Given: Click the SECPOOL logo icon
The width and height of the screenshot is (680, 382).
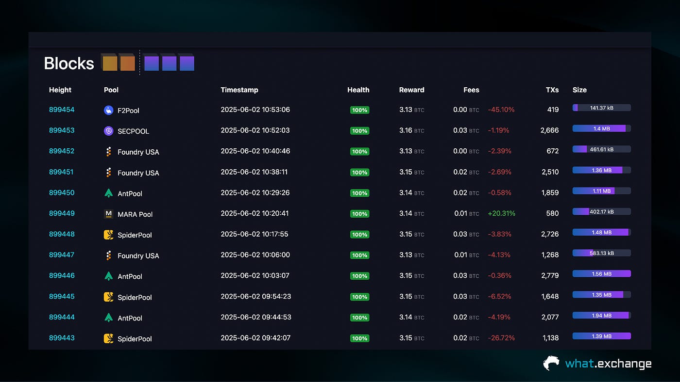Looking at the screenshot, I should [109, 131].
